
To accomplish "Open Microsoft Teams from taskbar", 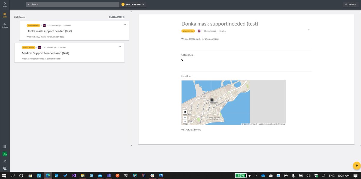I will [109, 175].
